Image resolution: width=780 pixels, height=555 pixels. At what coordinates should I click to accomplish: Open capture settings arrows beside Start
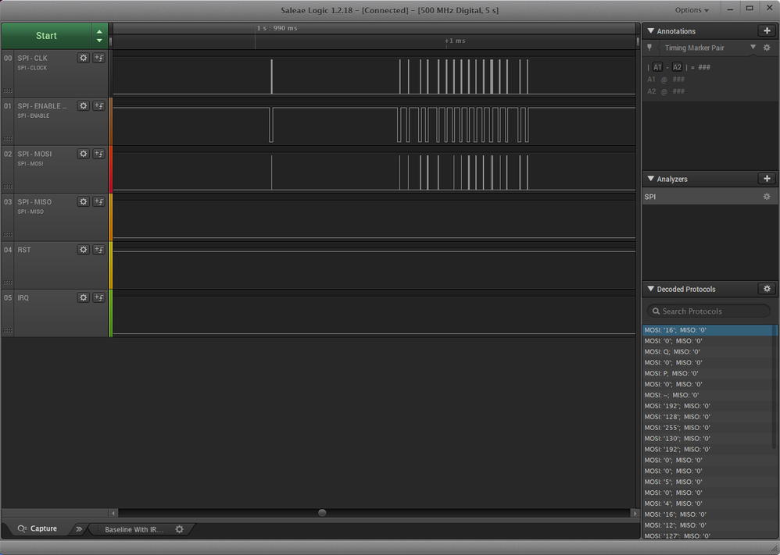click(x=99, y=36)
